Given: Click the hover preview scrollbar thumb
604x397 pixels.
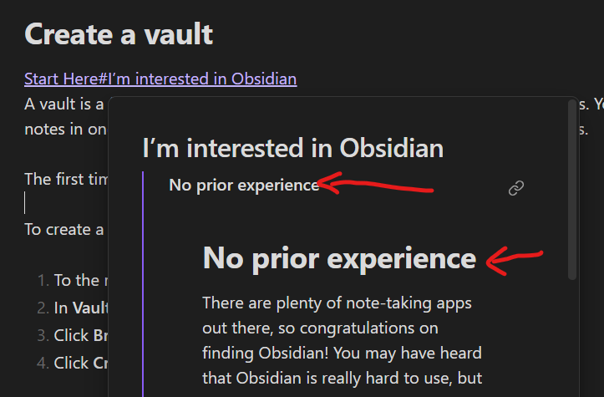Looking at the screenshot, I should [572, 190].
